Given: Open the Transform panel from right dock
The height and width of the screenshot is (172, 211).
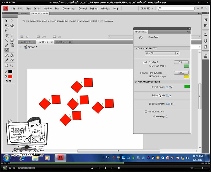Looking at the screenshot, I should point(205,47).
